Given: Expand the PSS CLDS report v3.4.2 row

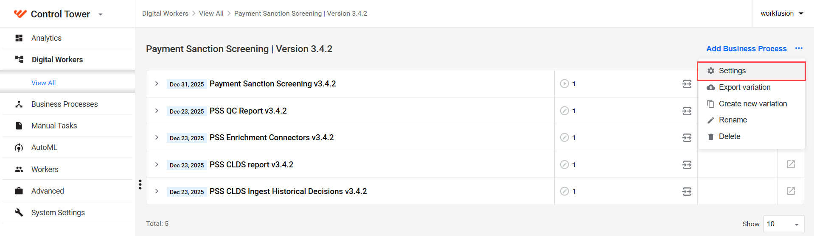Looking at the screenshot, I should [157, 165].
